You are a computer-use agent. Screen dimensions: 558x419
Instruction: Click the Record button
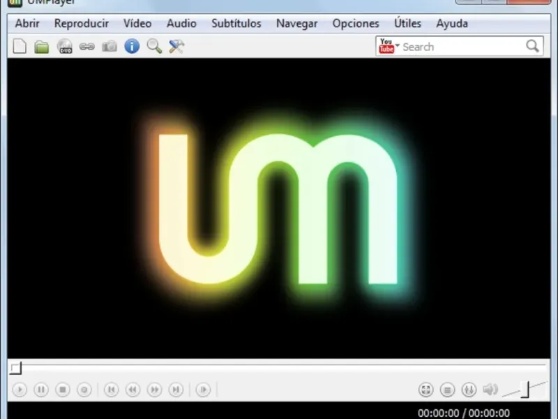coord(84,390)
